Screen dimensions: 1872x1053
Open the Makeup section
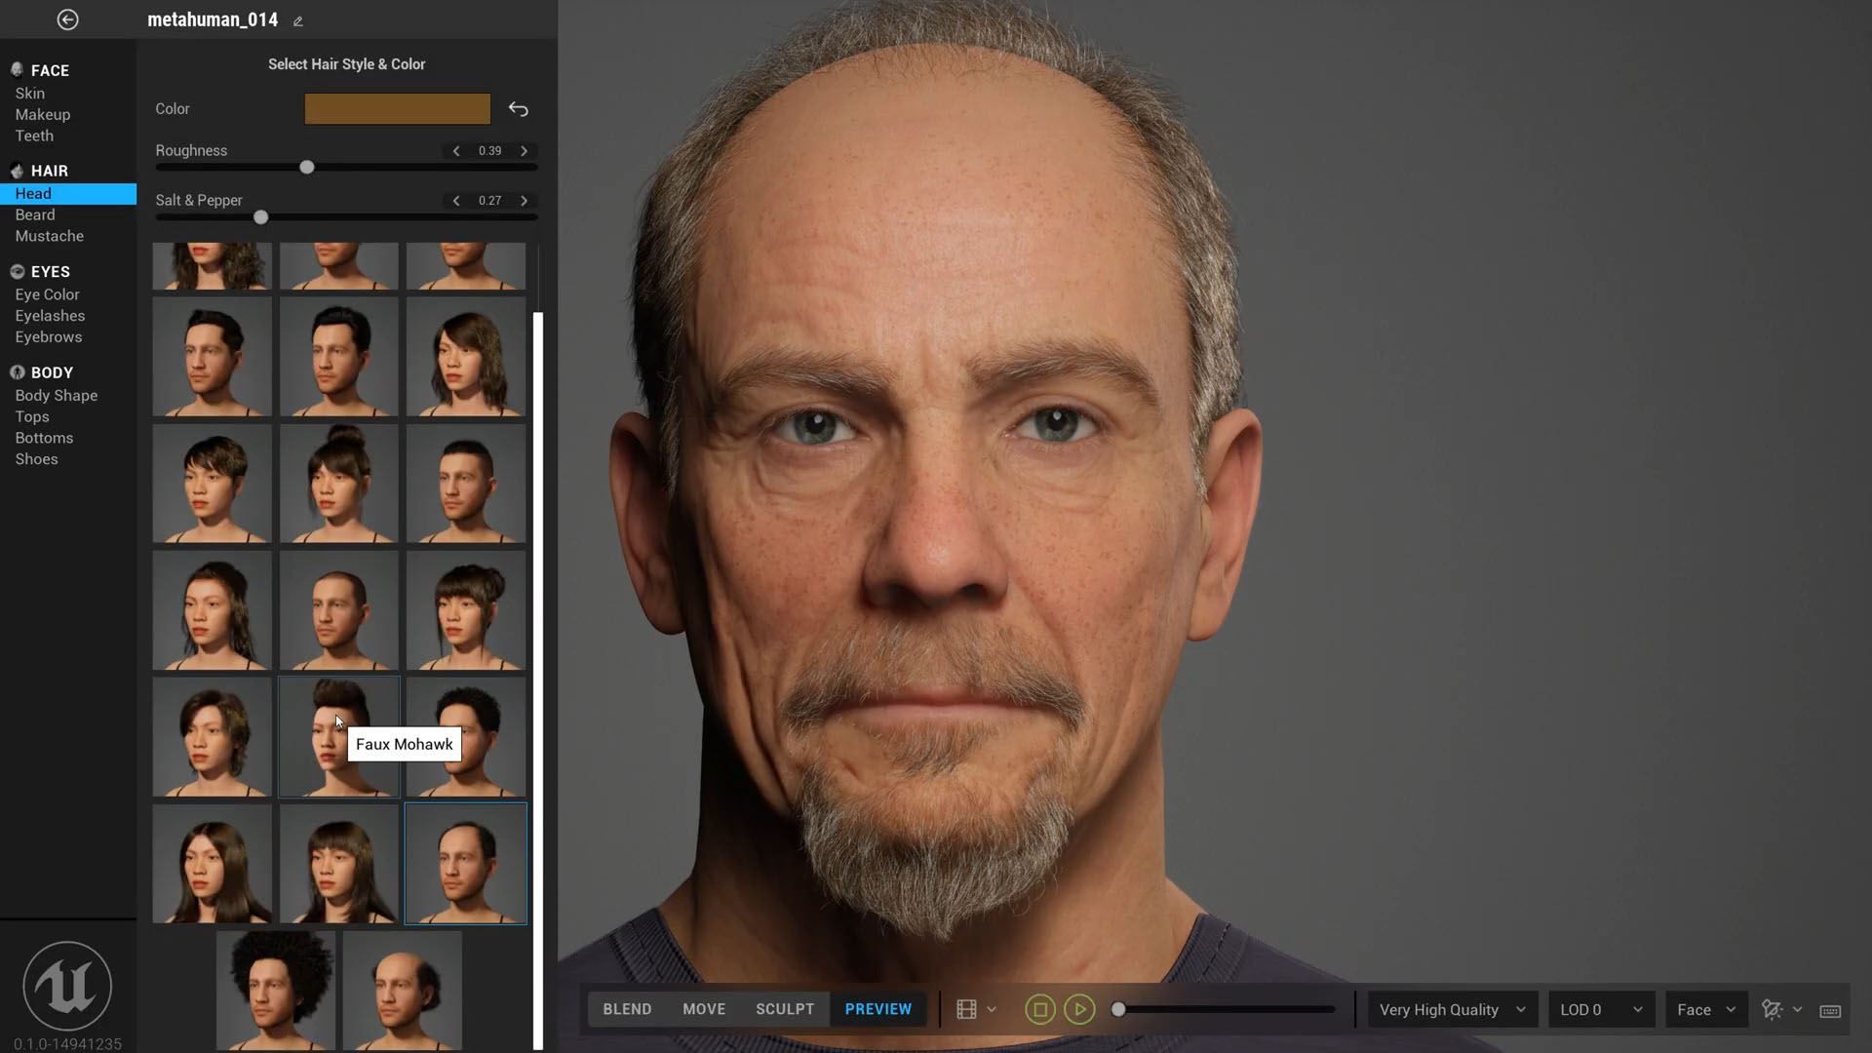pos(43,115)
